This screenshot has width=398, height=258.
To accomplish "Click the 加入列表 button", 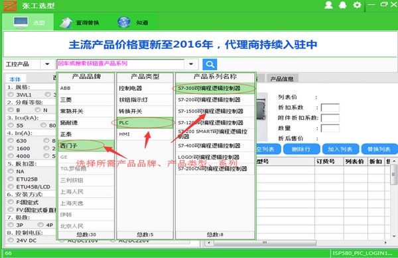I will point(340,149).
